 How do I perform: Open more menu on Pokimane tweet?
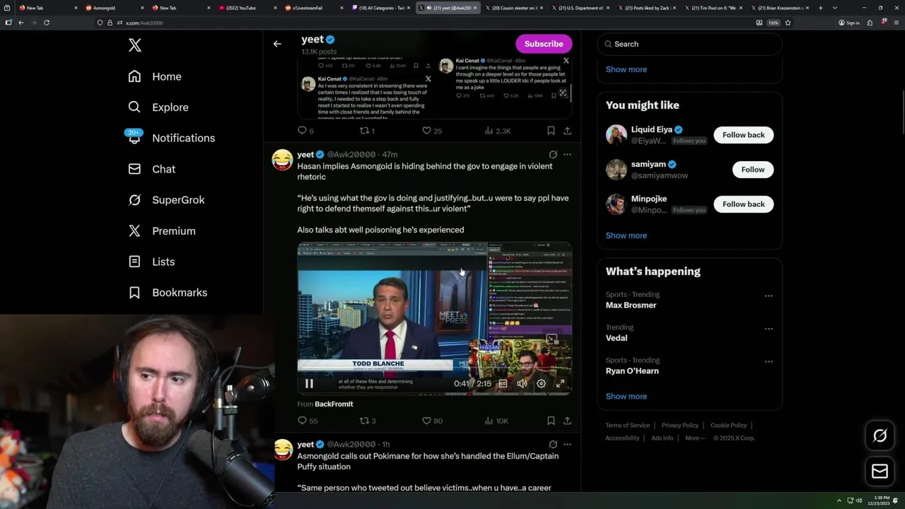567,444
